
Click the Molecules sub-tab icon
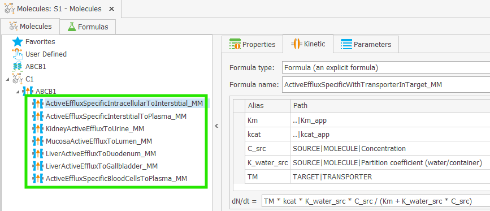[x=14, y=26]
